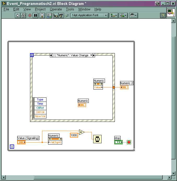Click the loop conditional stop terminal
Image resolution: width=177 pixels, height=181 pixels.
(129, 142)
